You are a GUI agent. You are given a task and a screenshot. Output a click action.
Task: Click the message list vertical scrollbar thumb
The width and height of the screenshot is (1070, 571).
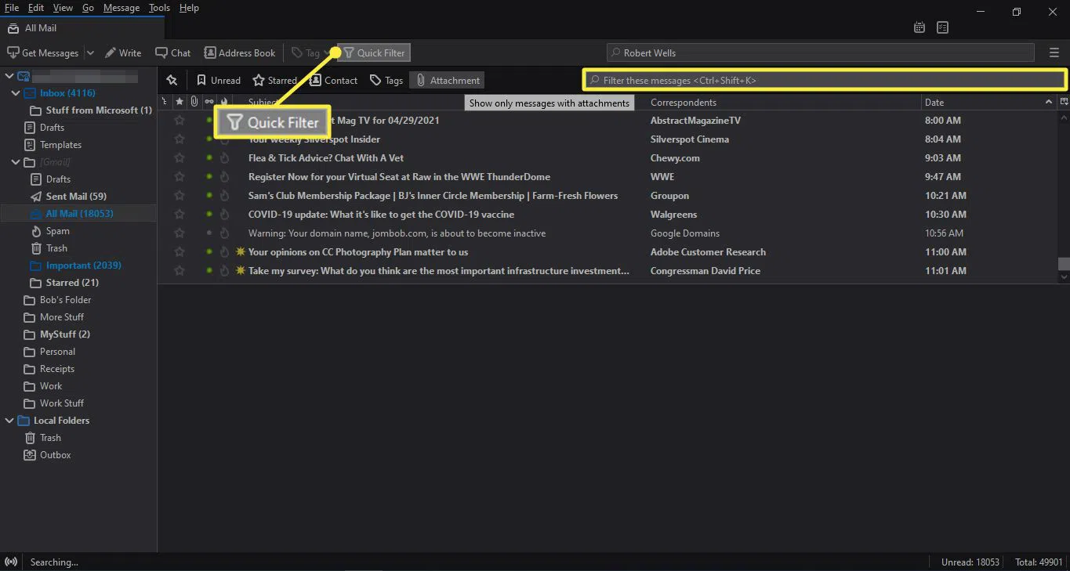coord(1063,264)
